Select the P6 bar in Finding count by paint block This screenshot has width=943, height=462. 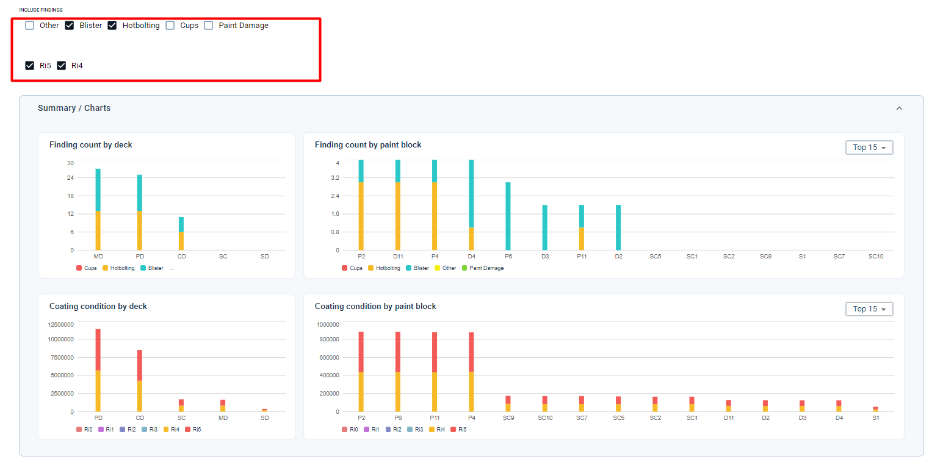(508, 216)
